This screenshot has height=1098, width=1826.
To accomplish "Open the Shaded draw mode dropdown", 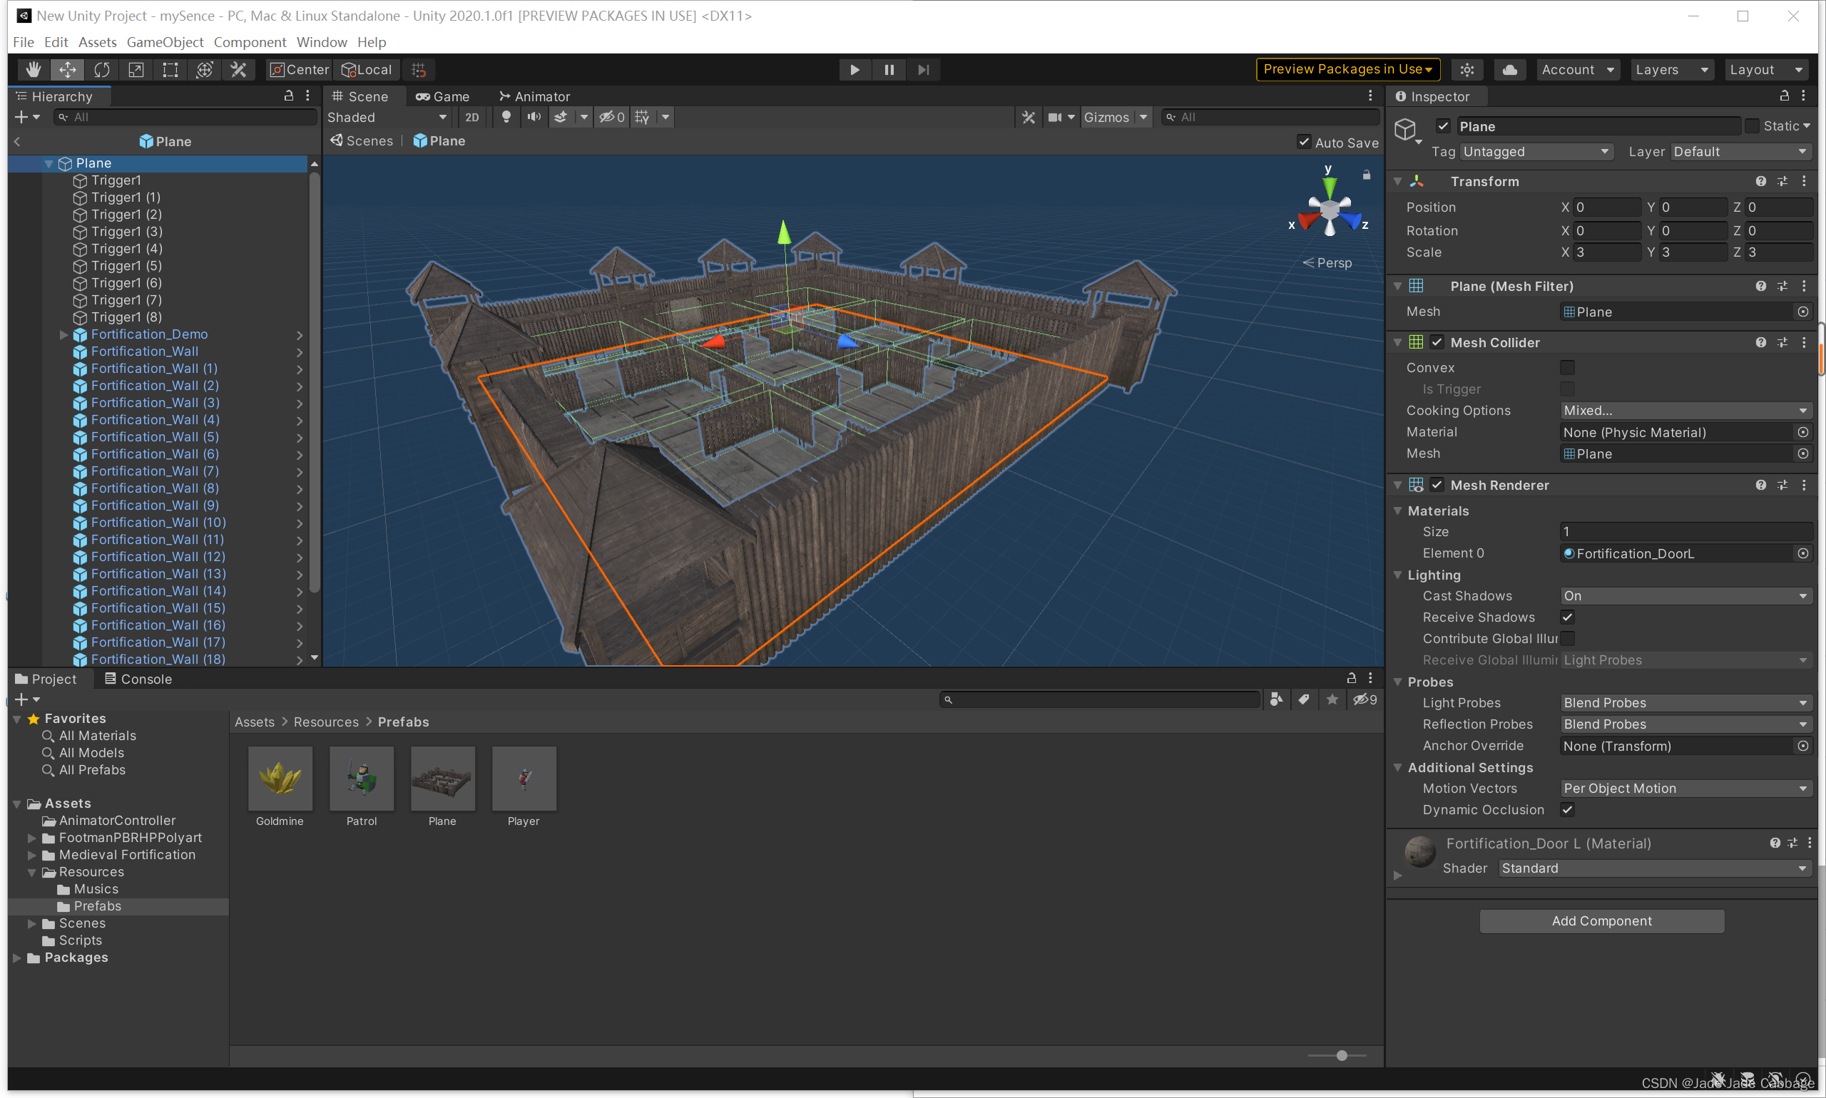I will (x=387, y=117).
